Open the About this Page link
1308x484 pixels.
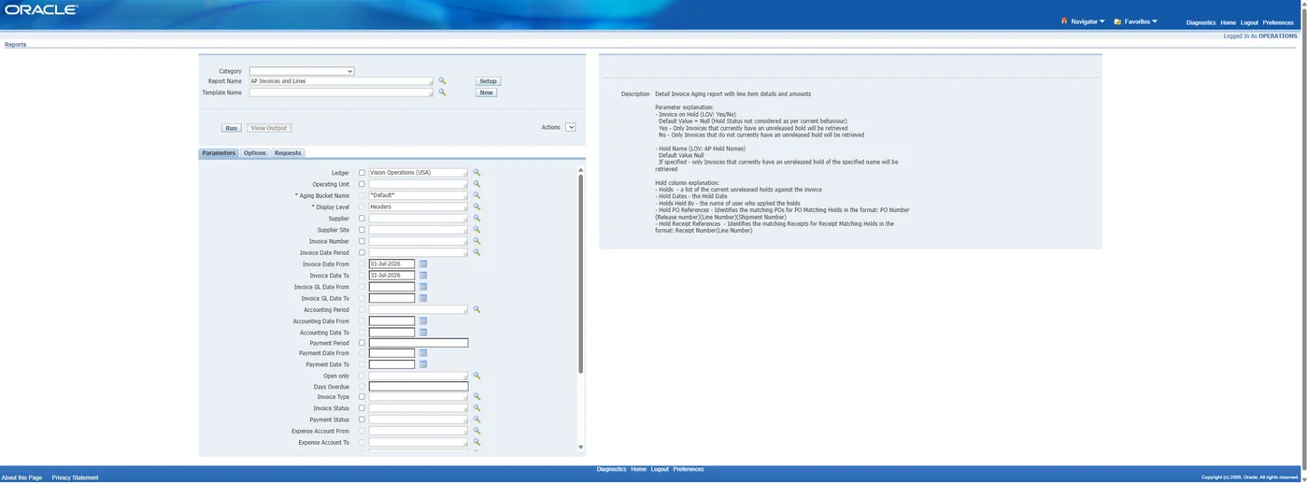[21, 477]
